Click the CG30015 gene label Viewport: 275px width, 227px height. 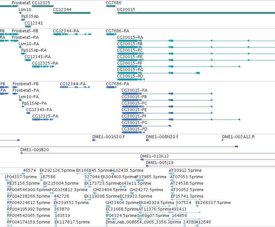126,10
